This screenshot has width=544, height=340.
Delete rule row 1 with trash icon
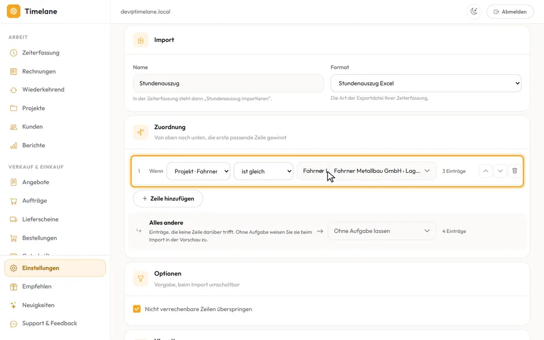pyautogui.click(x=515, y=171)
